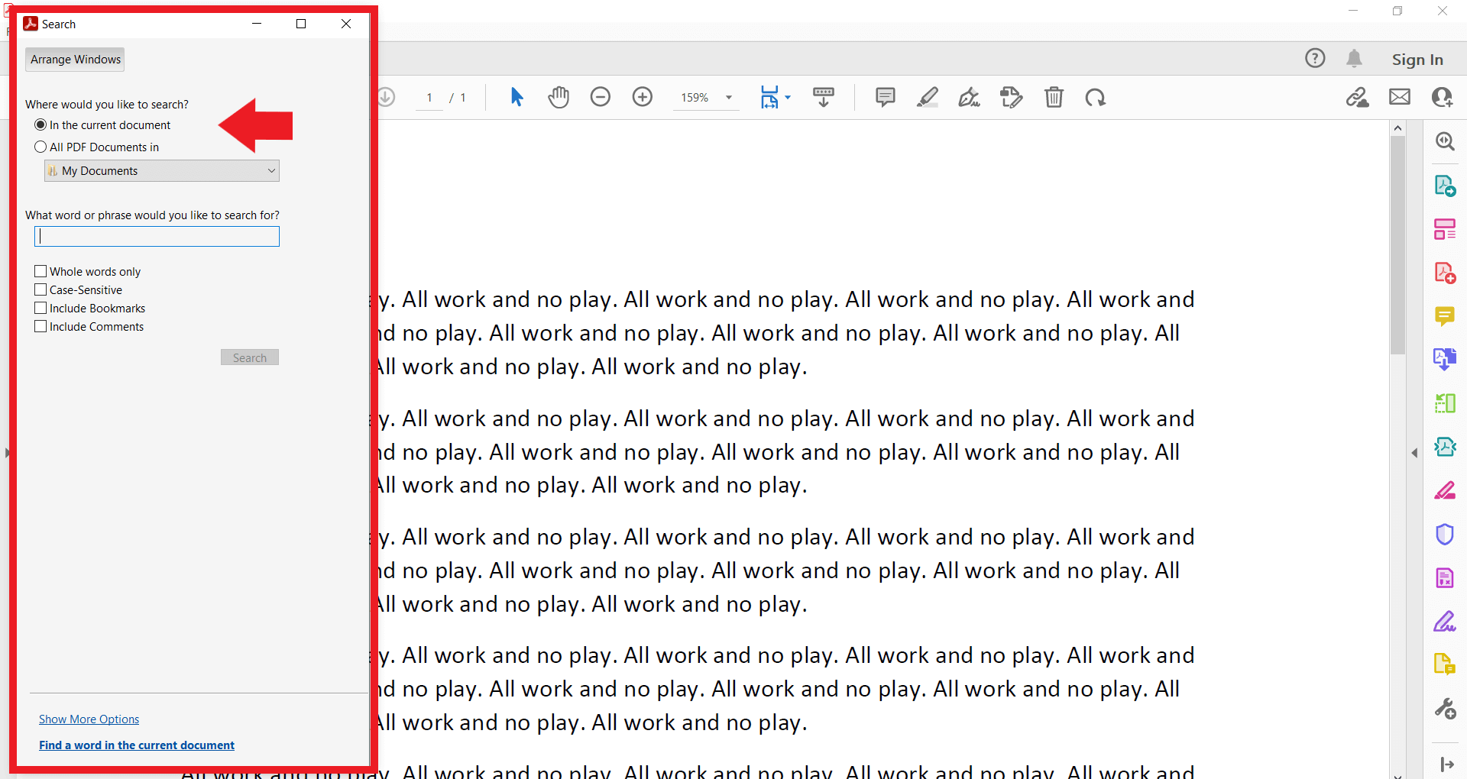This screenshot has height=779, width=1467.
Task: Open the notifications bell
Action: click(x=1354, y=59)
